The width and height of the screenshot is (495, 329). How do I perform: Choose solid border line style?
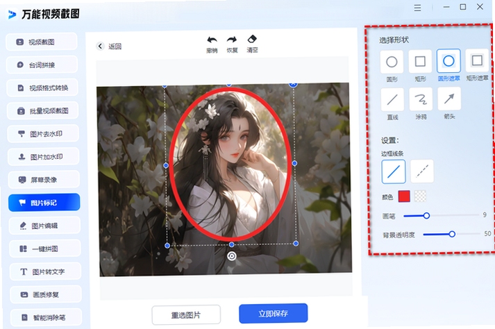click(x=394, y=171)
